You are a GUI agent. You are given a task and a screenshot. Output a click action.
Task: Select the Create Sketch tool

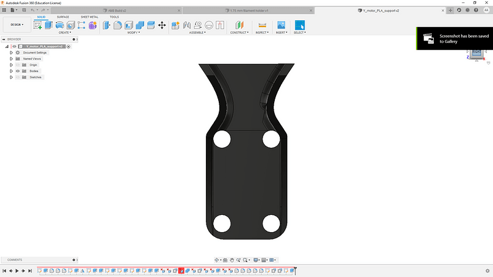[38, 25]
